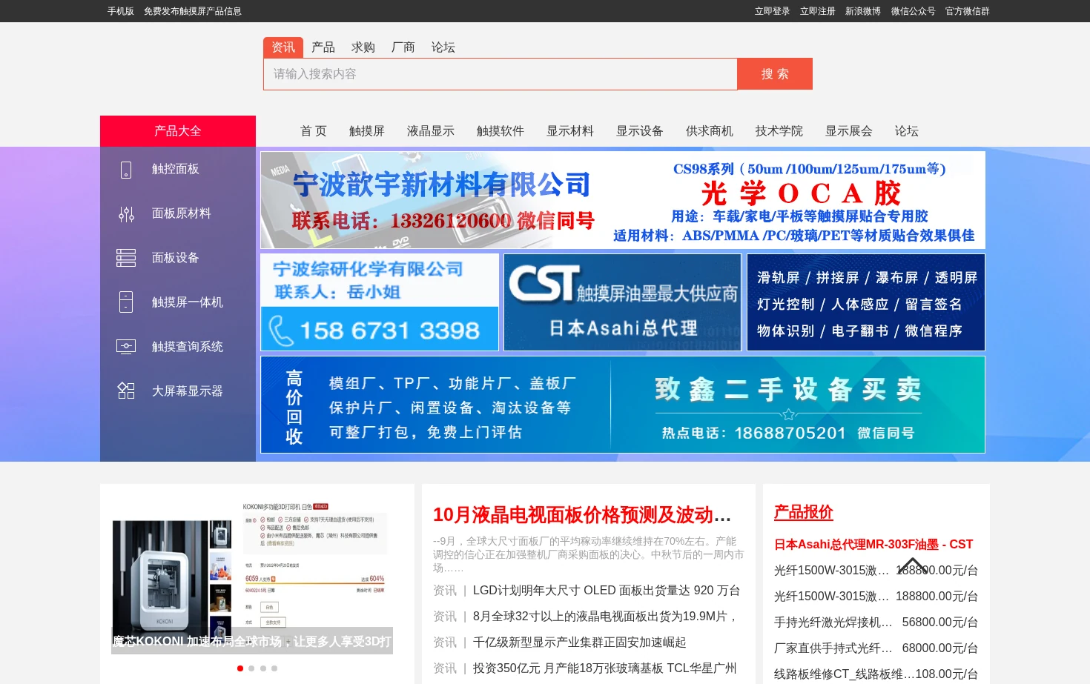Open the KOKONI 3D printer carousel image
Viewport: 1090px width, 684px height.
pyautogui.click(x=252, y=577)
